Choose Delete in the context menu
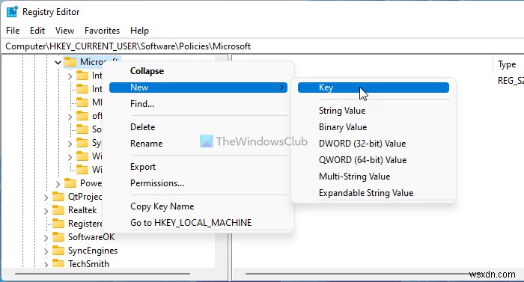 click(142, 127)
